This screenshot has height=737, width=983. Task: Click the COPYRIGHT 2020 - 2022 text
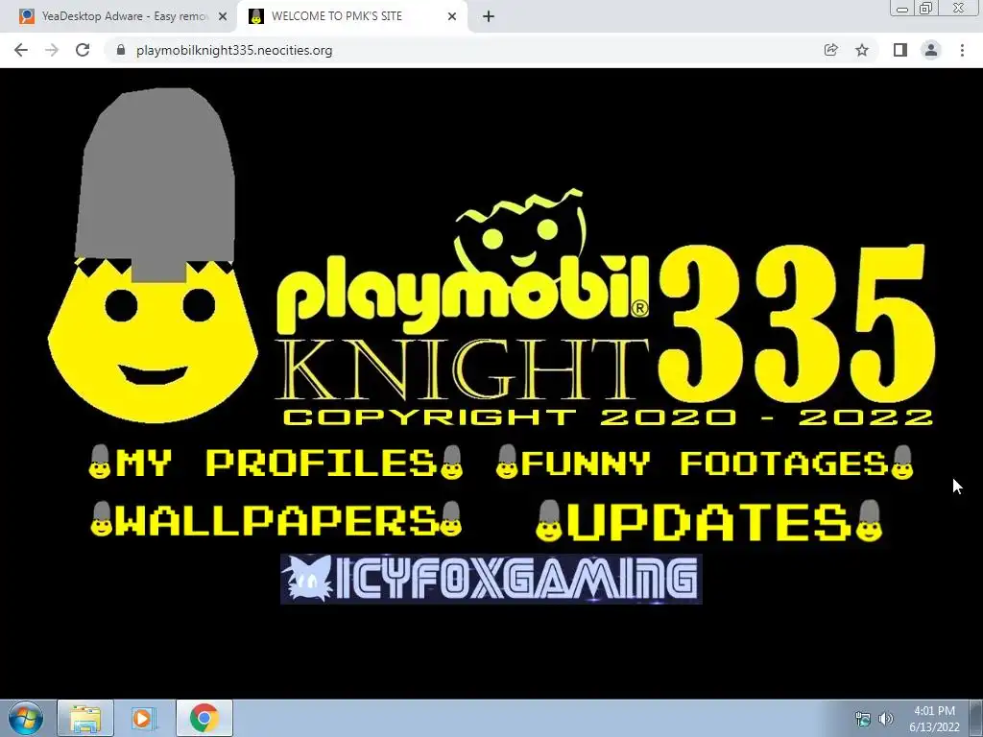[x=608, y=417]
